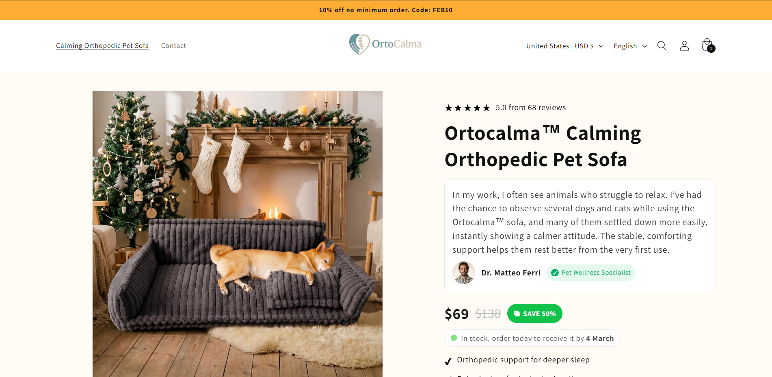
Task: Click Dr. Matteo Ferri's avatar photo
Action: (463, 273)
